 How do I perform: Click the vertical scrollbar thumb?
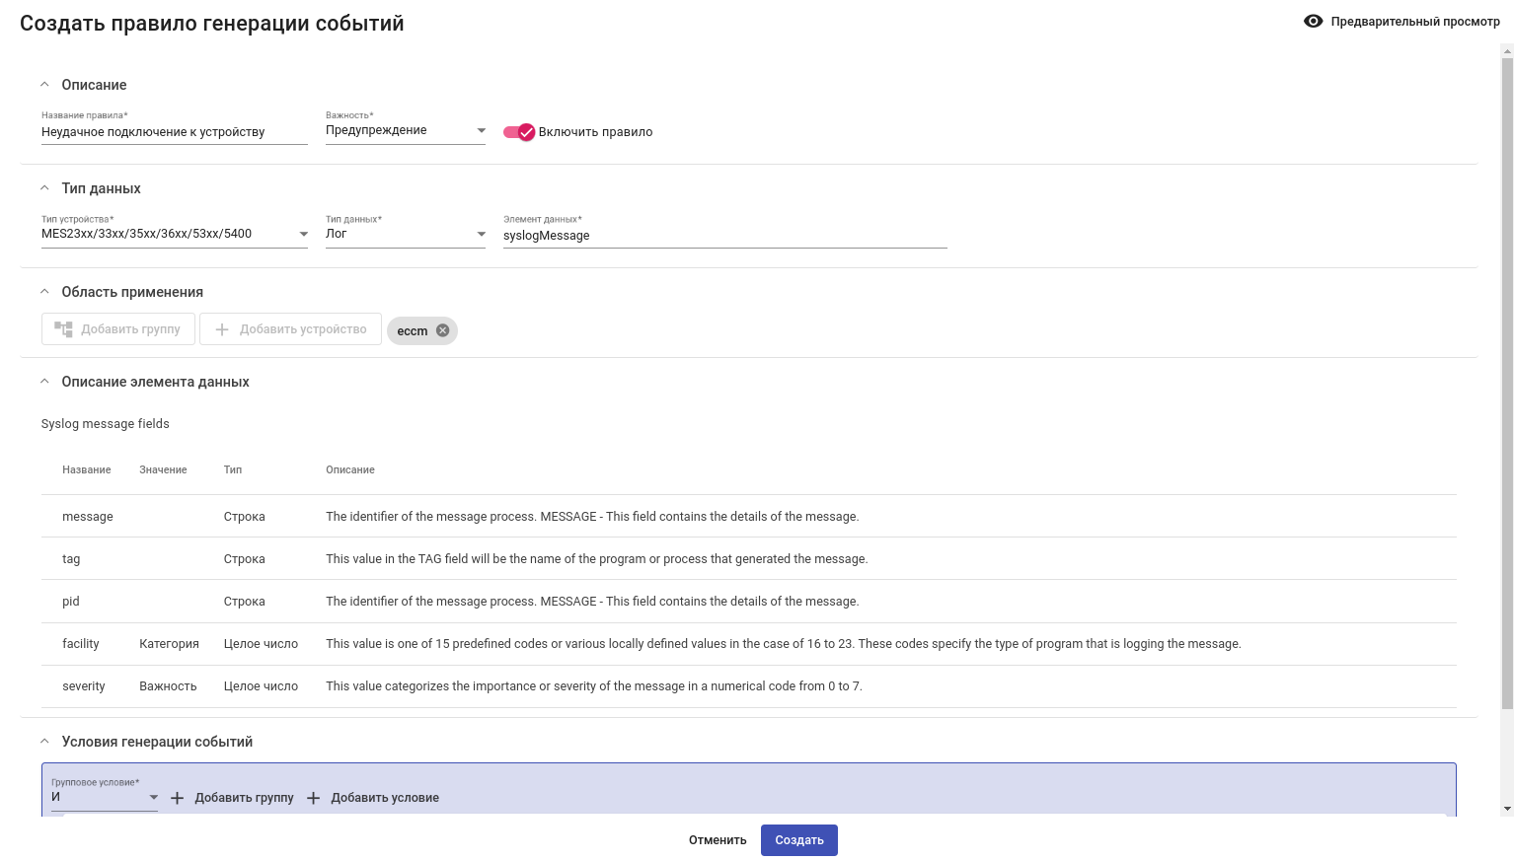(x=1507, y=383)
